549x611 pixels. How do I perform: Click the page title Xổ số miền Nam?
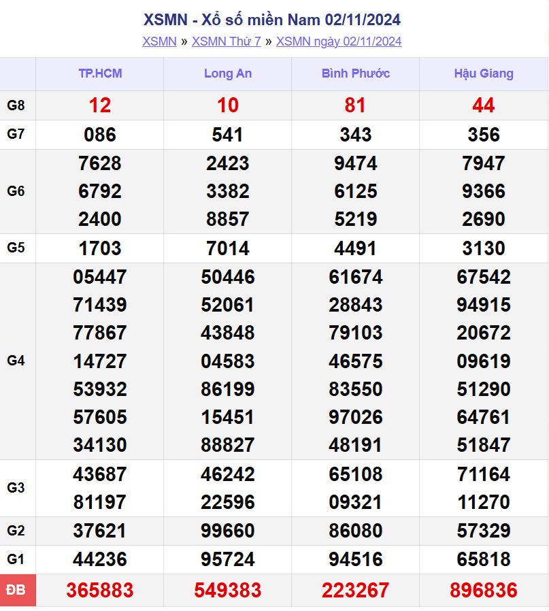click(x=272, y=19)
